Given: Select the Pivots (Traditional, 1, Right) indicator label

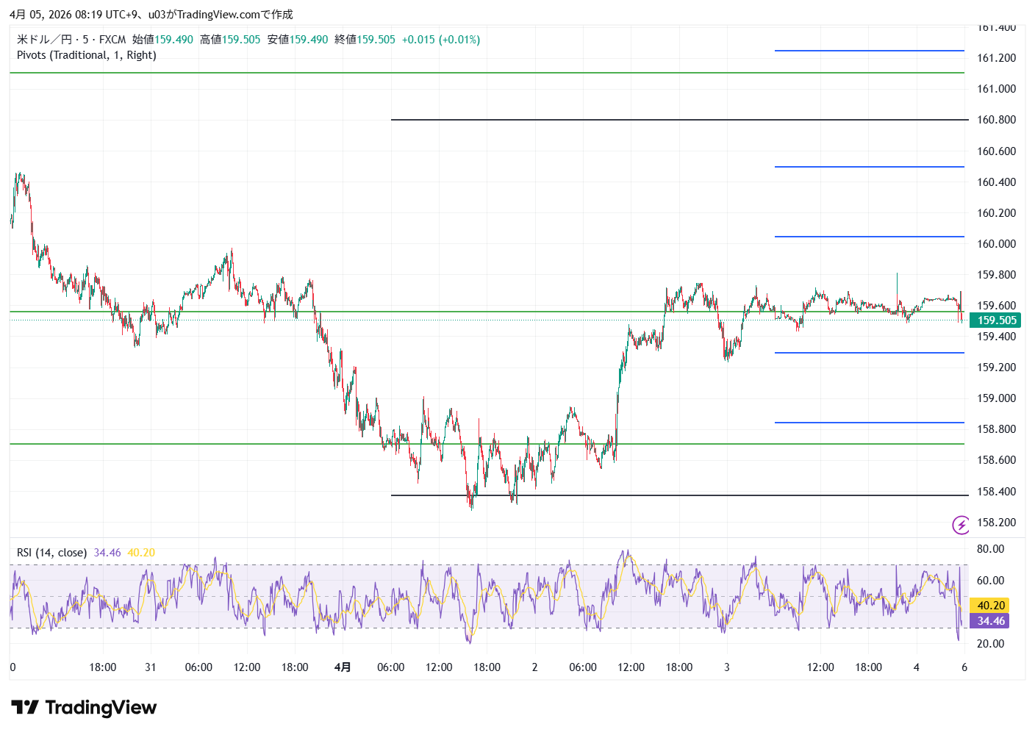Looking at the screenshot, I should click(x=87, y=55).
